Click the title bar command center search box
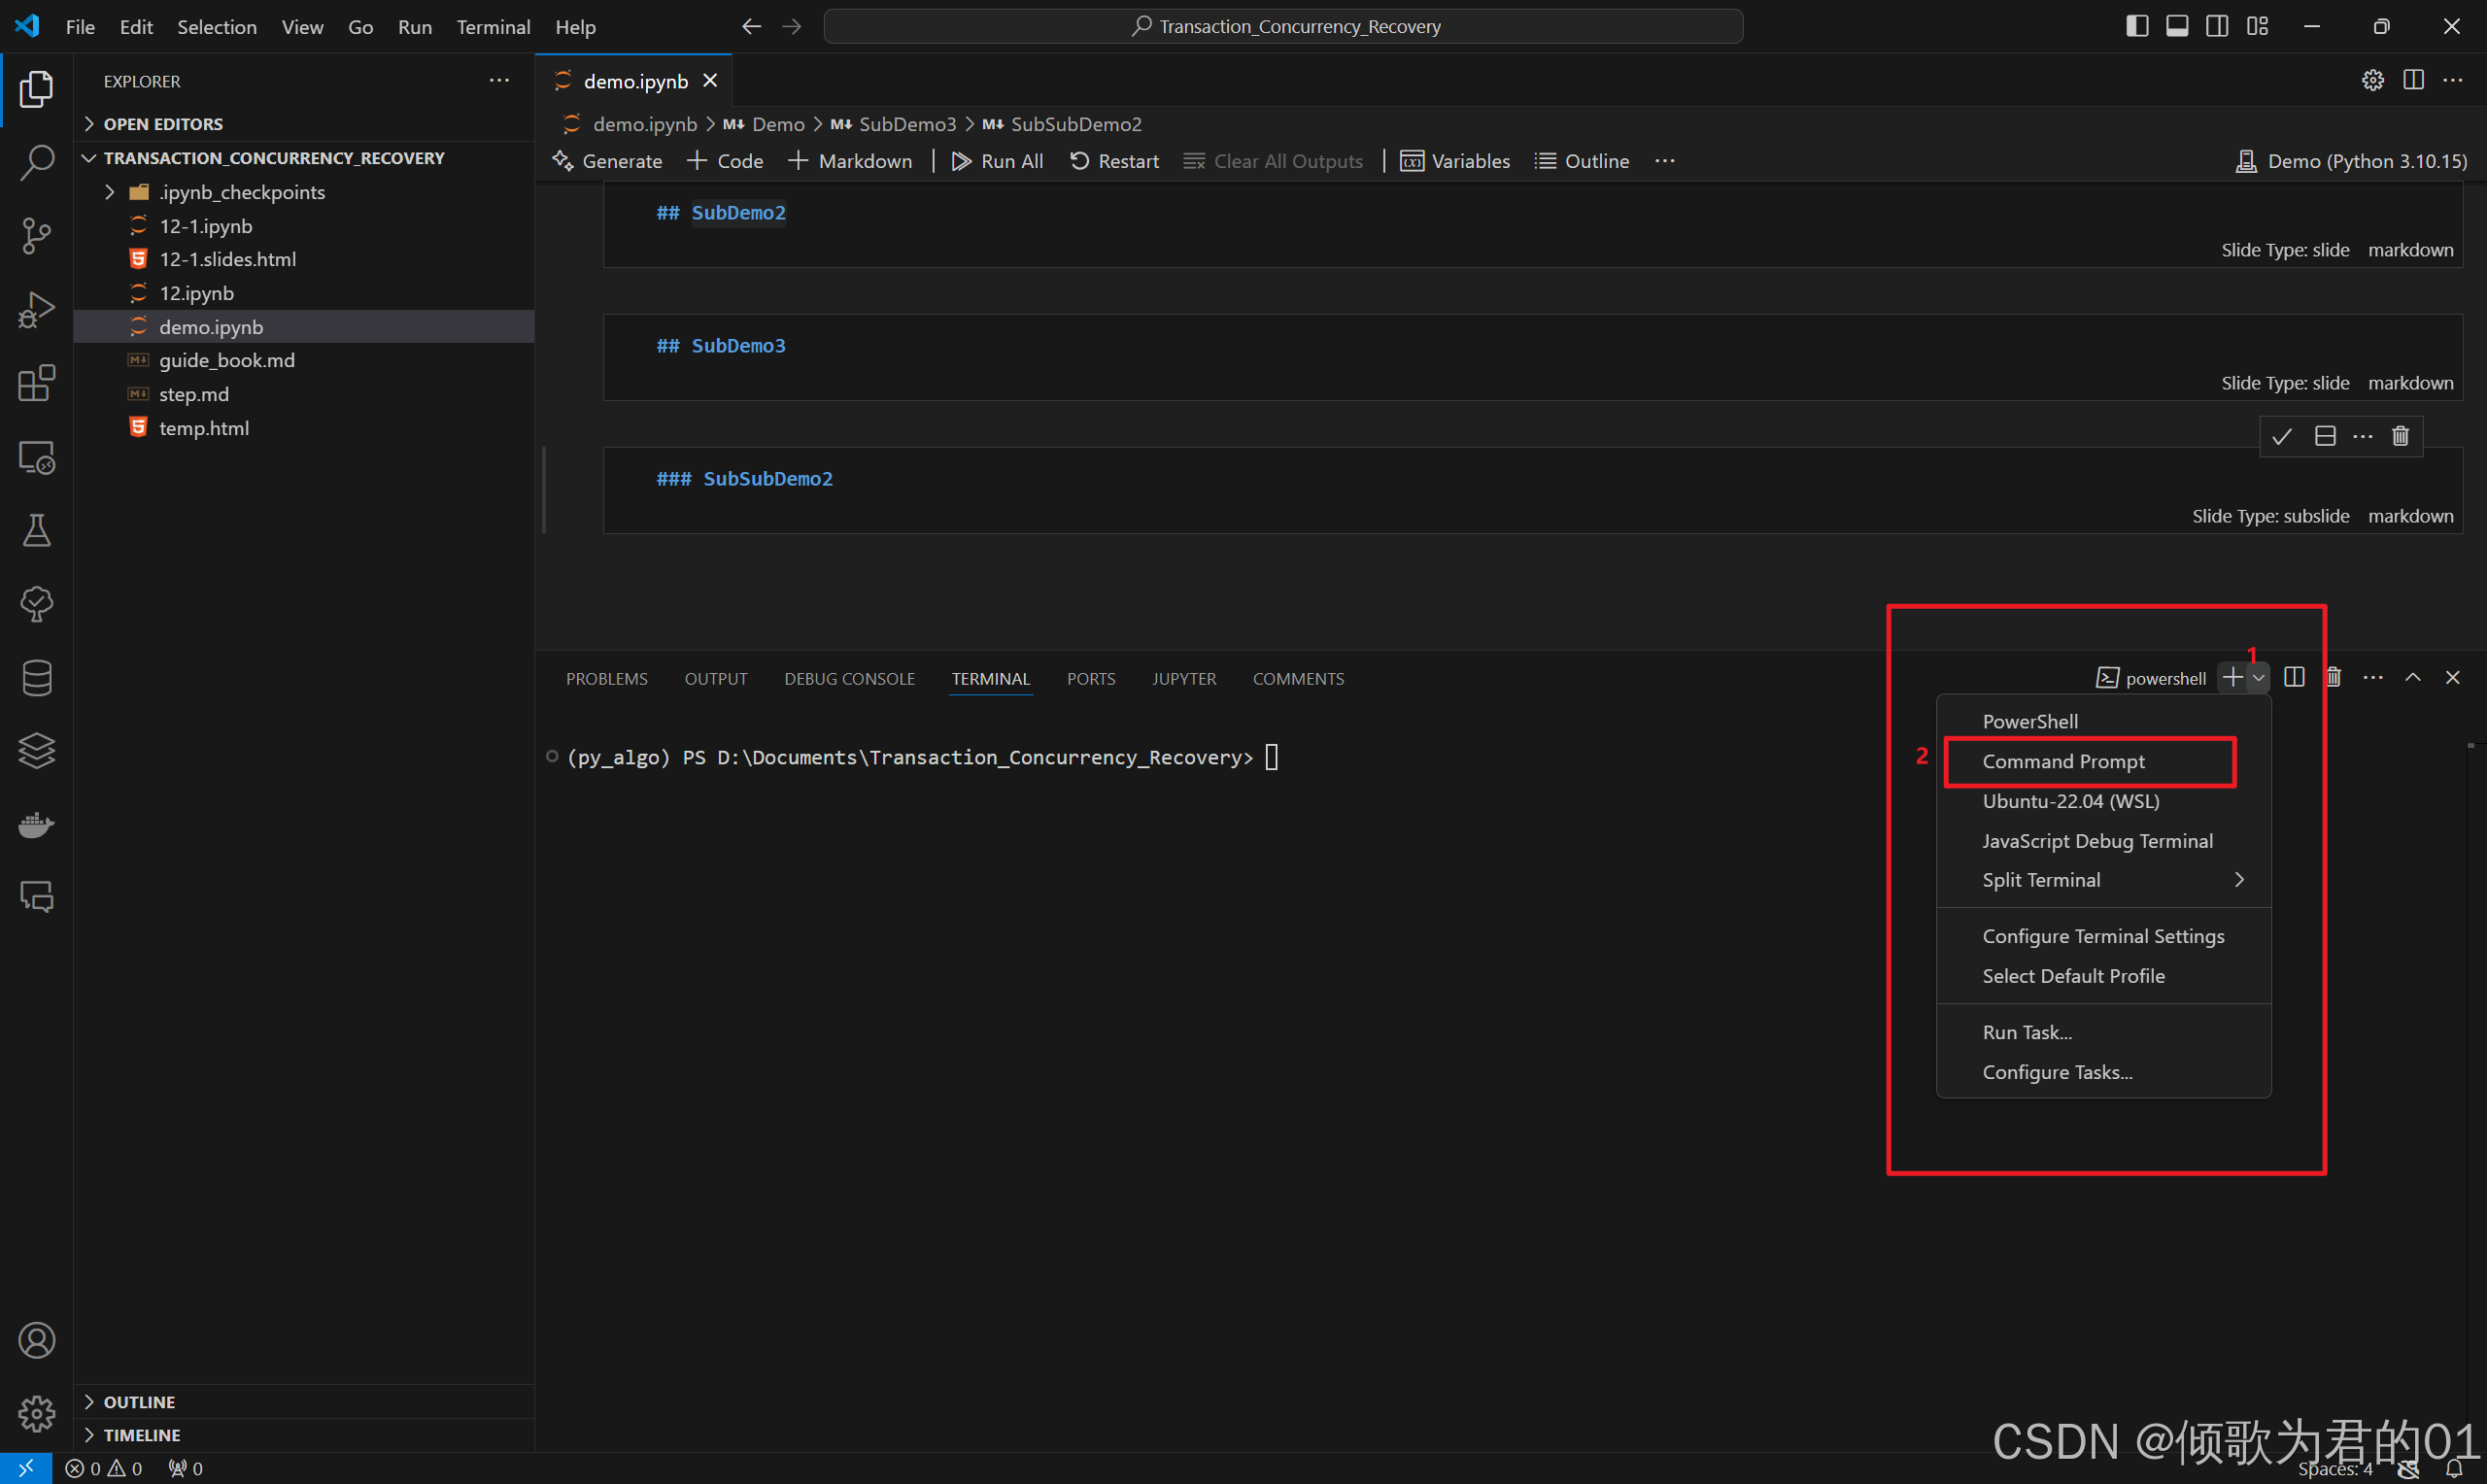Image resolution: width=2487 pixels, height=1484 pixels. [1283, 26]
